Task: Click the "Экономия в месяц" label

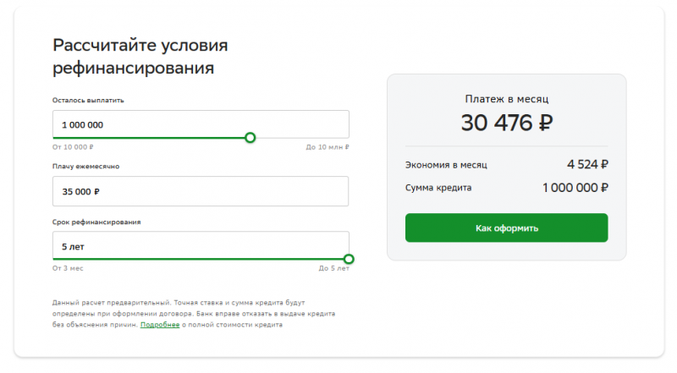Action: pyautogui.click(x=446, y=165)
